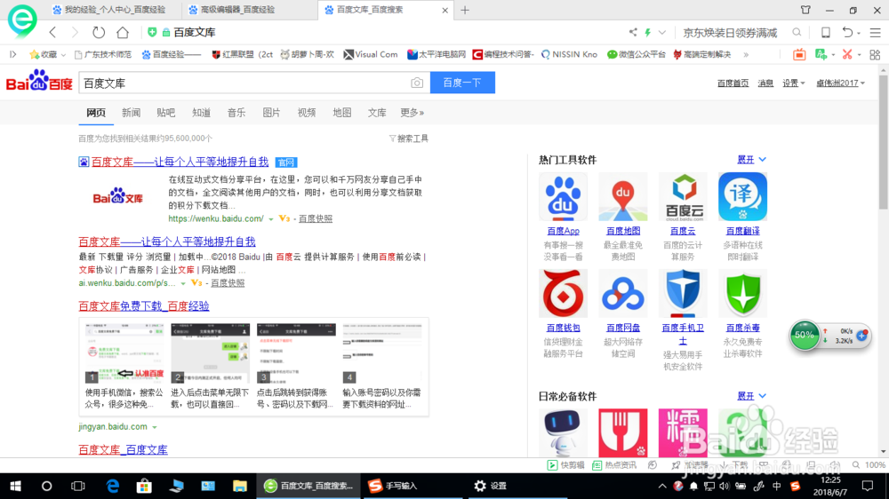Click the 百度翻译 icon
Viewport: 889px width, 499px height.
click(742, 196)
